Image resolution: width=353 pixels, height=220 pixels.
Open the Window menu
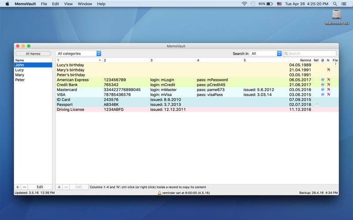[x=85, y=4]
